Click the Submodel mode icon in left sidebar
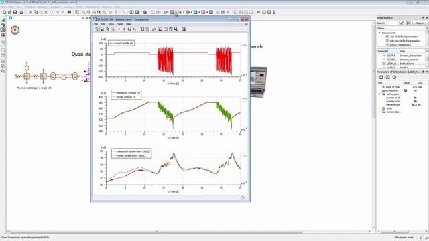The image size is (429, 241). [3, 25]
